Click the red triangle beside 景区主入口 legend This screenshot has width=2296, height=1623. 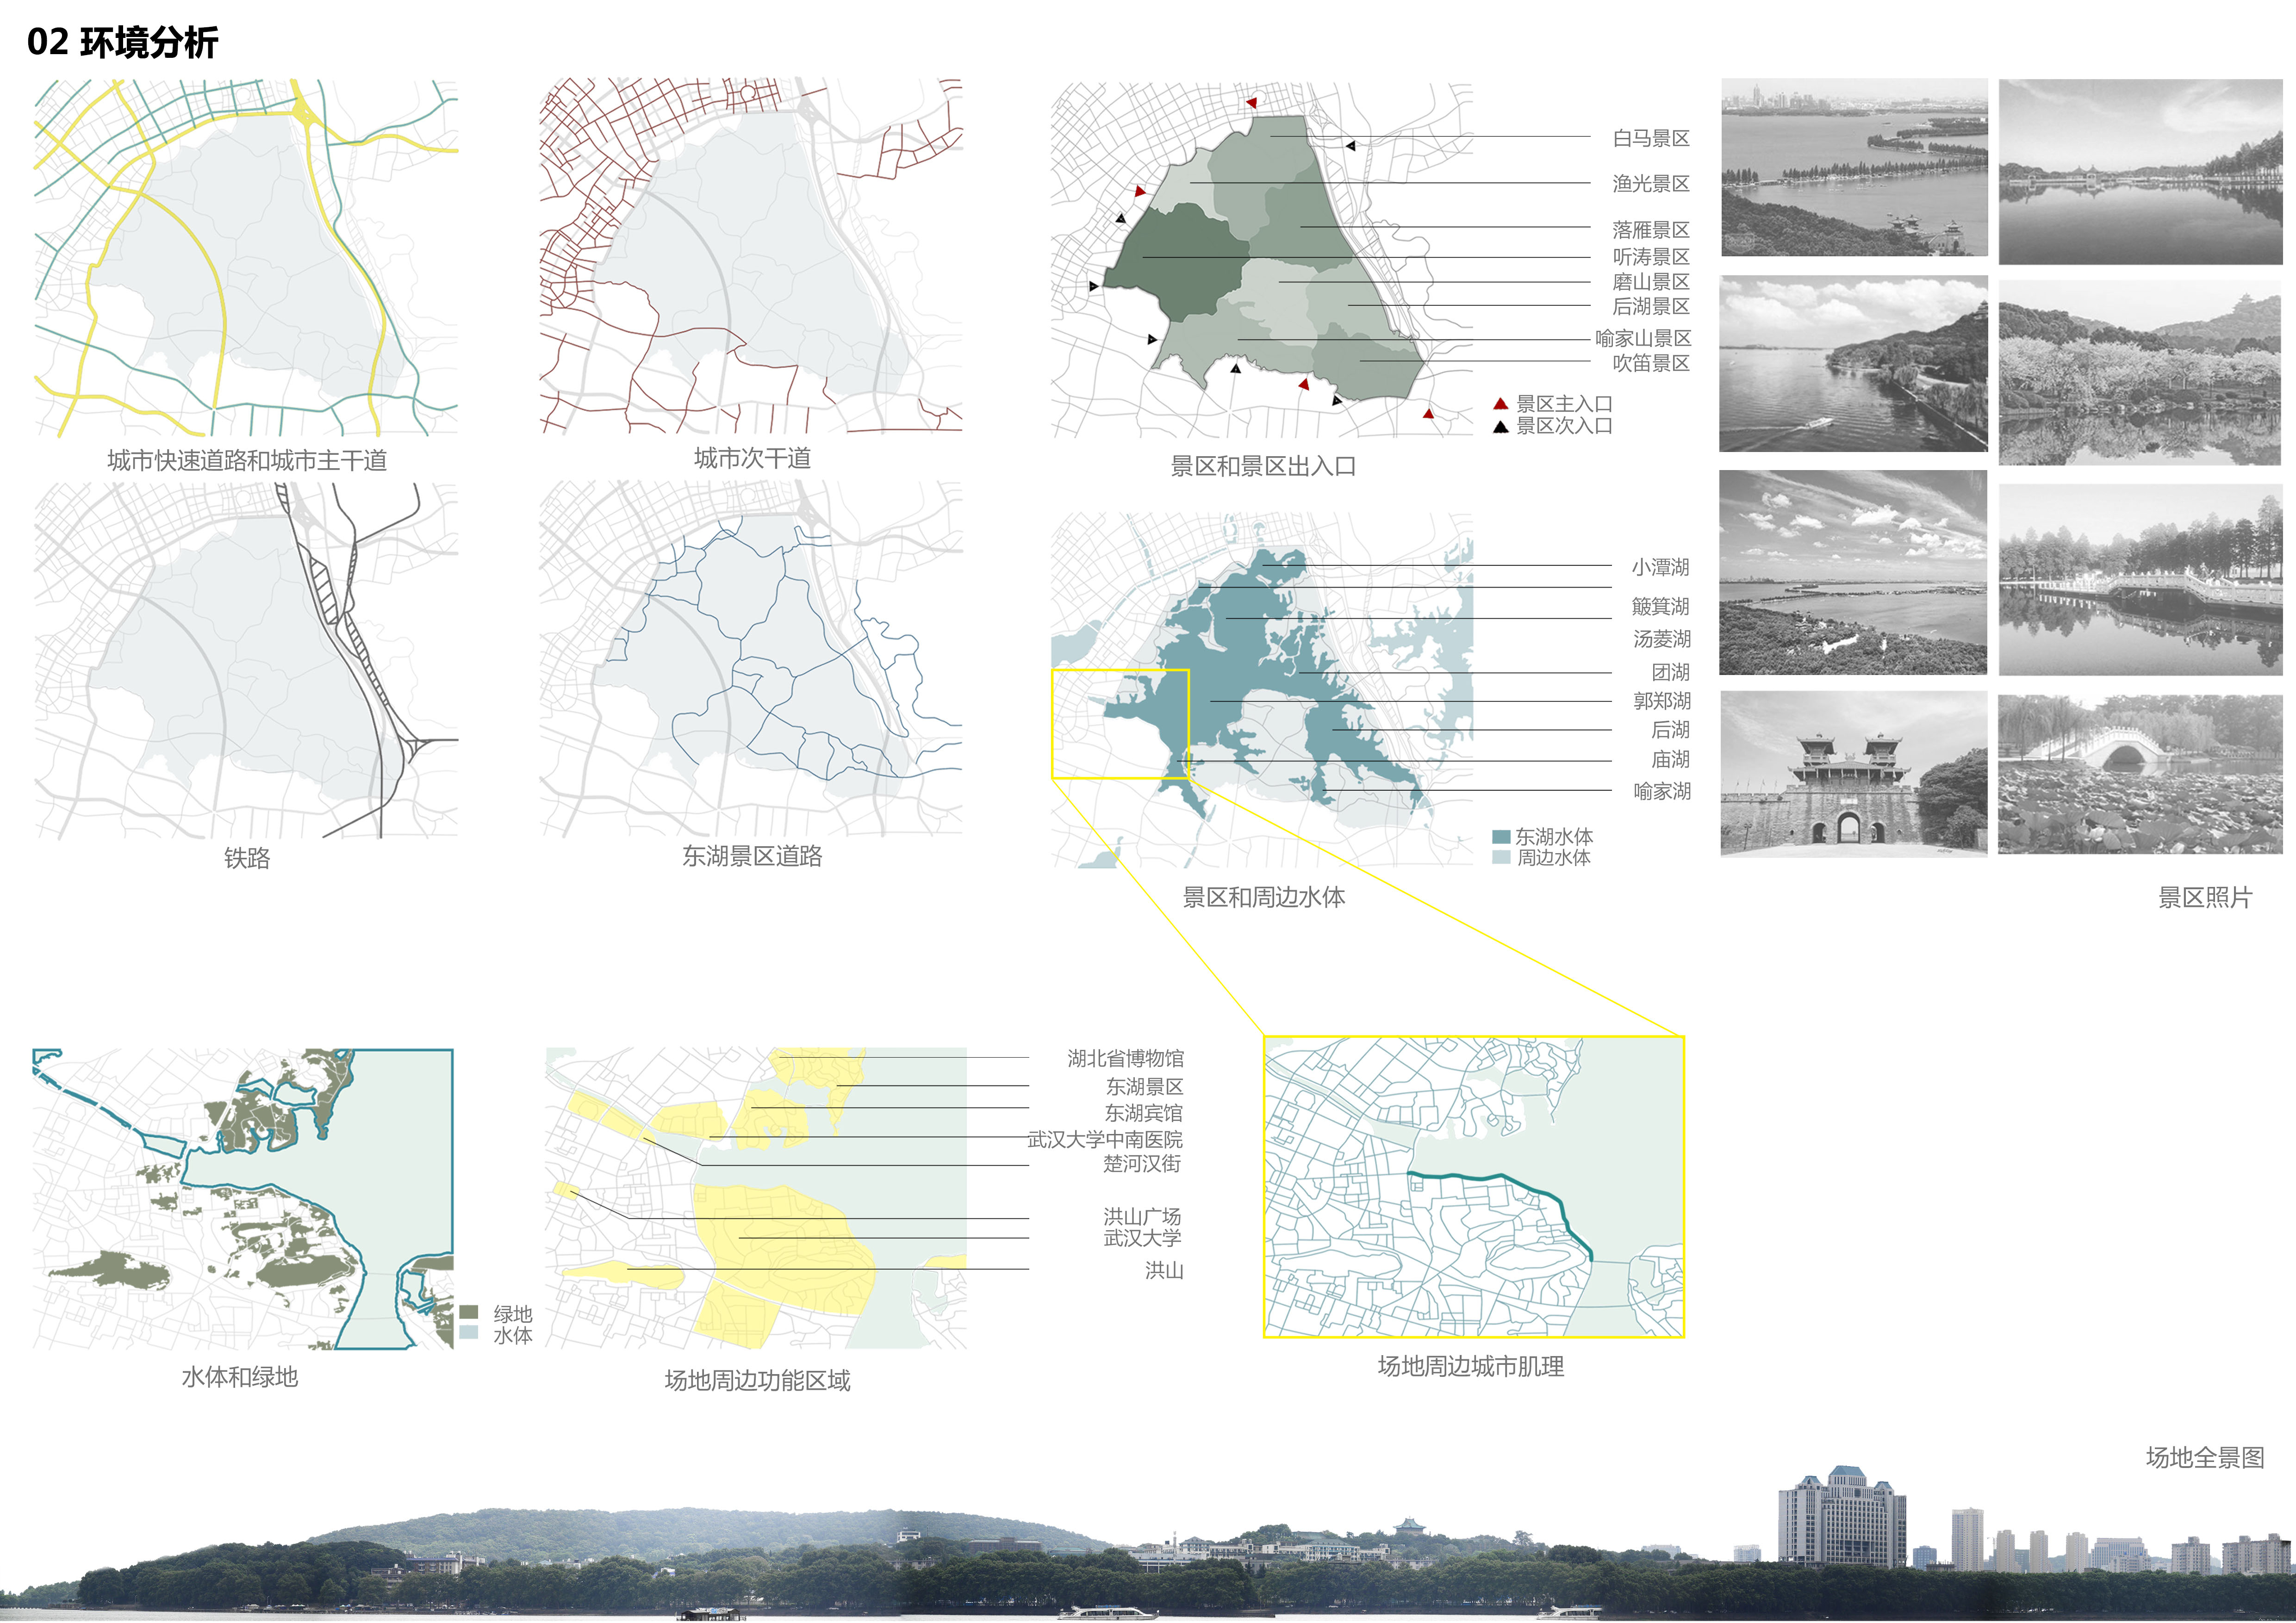point(1500,404)
